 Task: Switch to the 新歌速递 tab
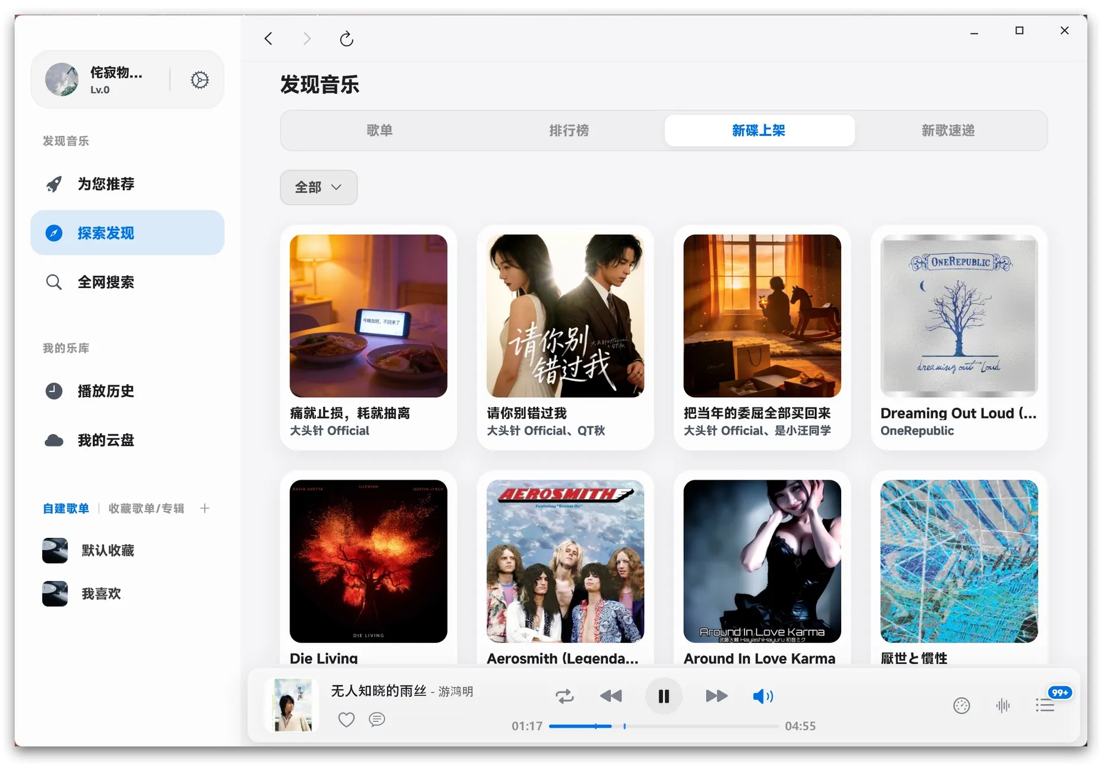click(948, 130)
